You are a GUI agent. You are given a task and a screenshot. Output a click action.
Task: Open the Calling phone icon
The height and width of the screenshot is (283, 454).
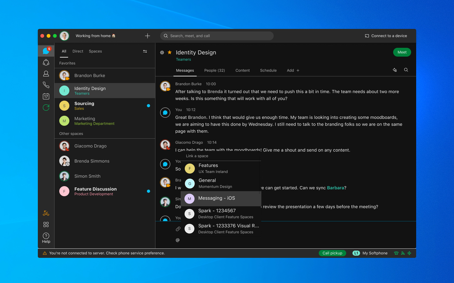(x=46, y=85)
